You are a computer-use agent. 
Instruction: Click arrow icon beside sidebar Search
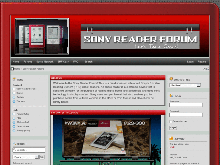(14, 93)
